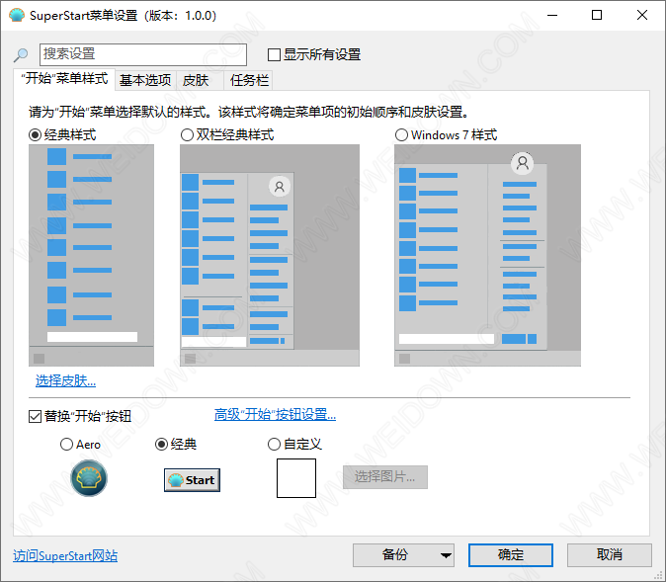The image size is (666, 582).
Task: Minimize the SuperStart settings window
Action: (x=552, y=15)
